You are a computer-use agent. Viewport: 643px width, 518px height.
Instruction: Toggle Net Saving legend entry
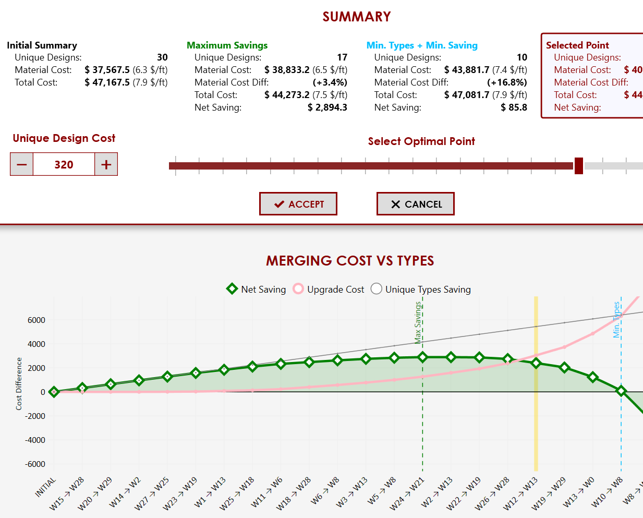256,289
